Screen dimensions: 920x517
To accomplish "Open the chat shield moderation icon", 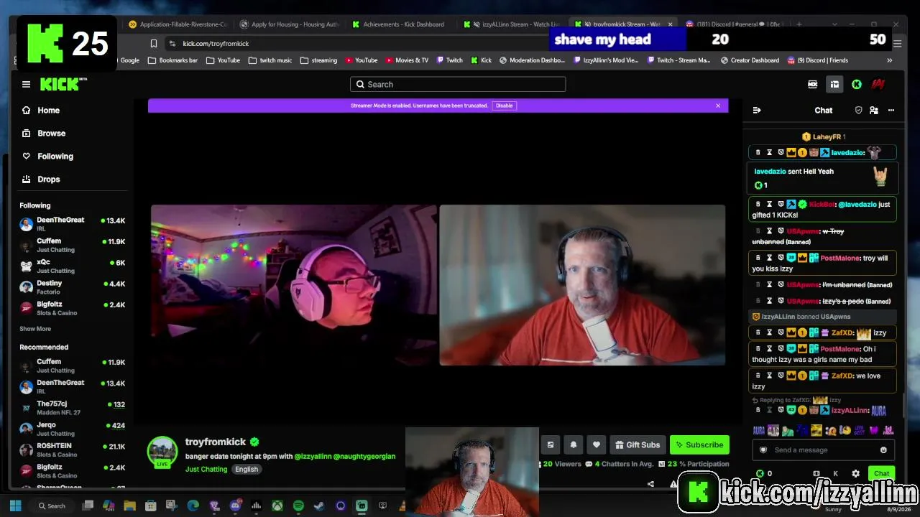I will [x=858, y=111].
